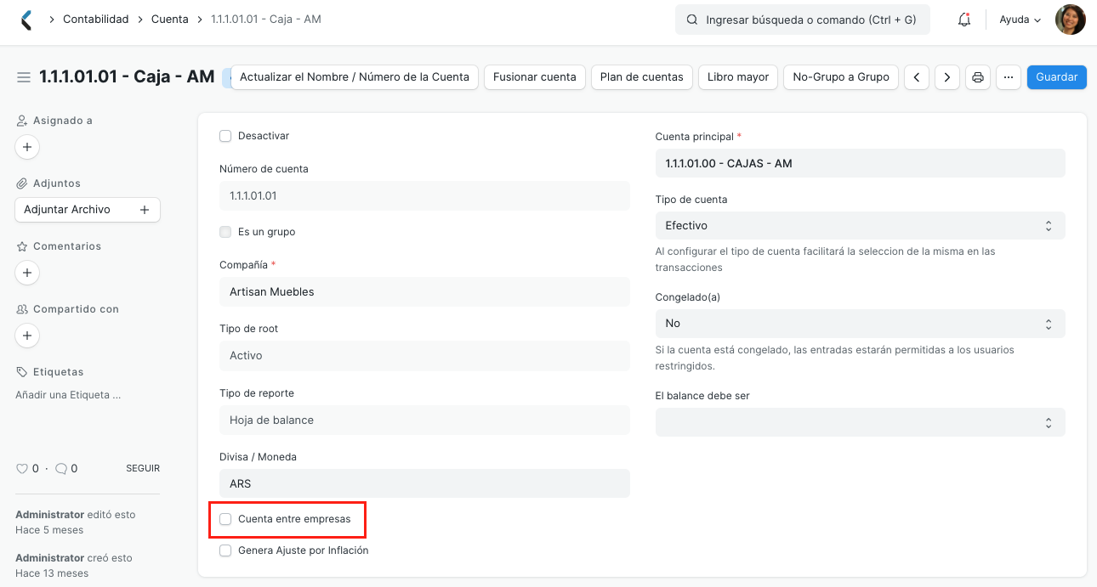Click Número de cuenta field
Image resolution: width=1097 pixels, height=587 pixels.
424,196
